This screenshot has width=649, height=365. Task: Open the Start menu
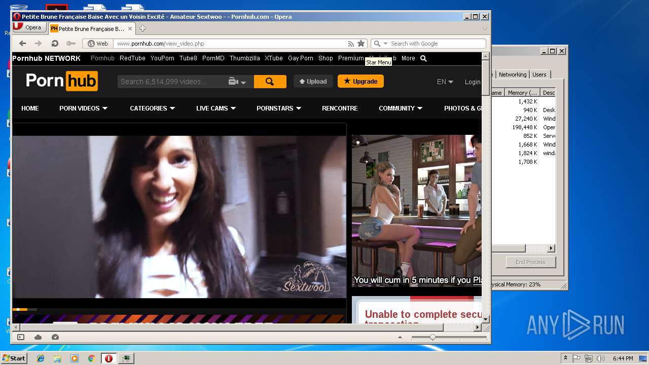click(x=14, y=358)
